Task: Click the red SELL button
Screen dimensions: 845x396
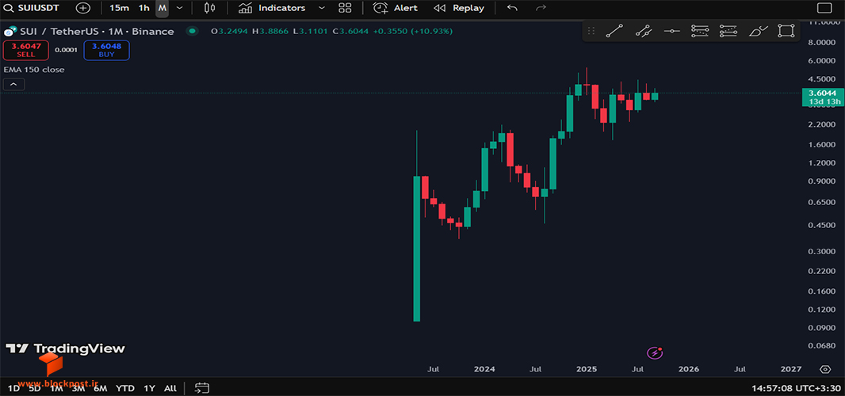Action: (26, 50)
